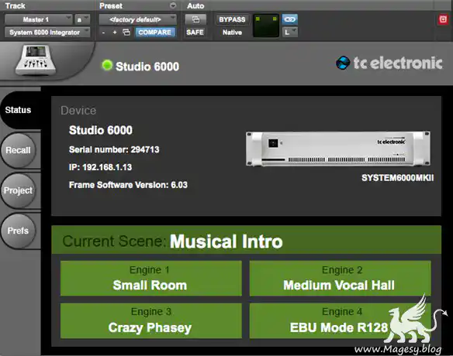
Task: Open the insert position 'a' dropdown
Action: coord(82,19)
